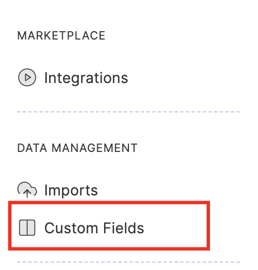Click the right half of the split-column icon
The height and width of the screenshot is (270, 258).
click(31, 228)
